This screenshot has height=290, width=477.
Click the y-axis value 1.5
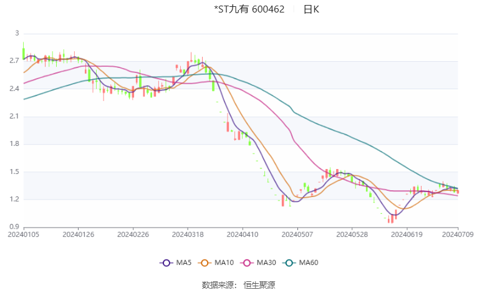point(14,172)
